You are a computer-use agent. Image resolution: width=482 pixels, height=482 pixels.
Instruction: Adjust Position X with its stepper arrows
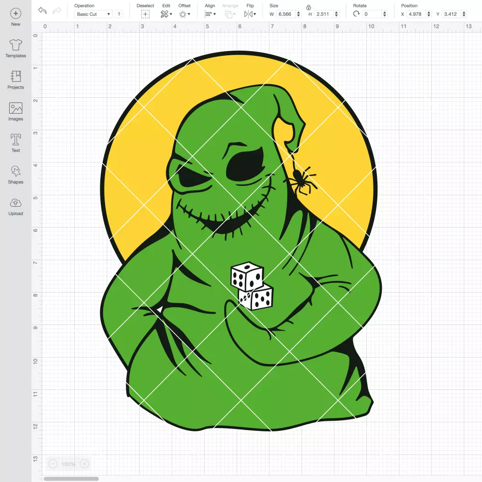429,14
